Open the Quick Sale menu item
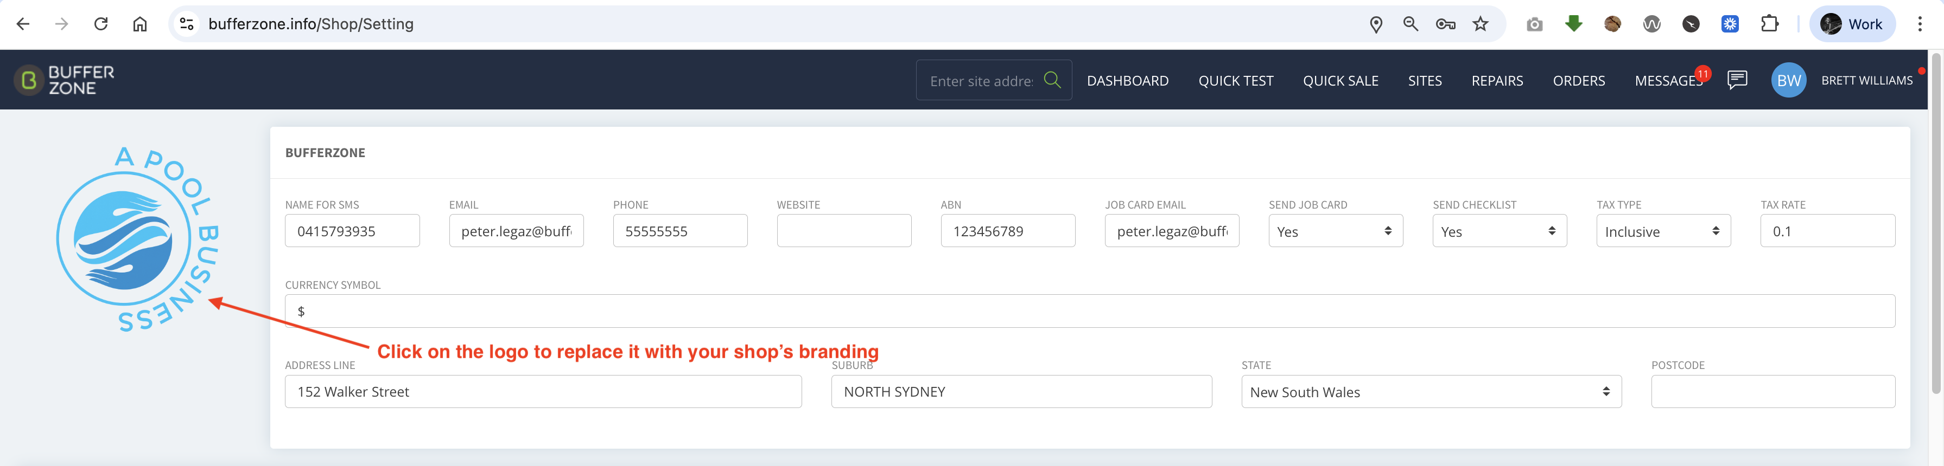The width and height of the screenshot is (1944, 466). [1341, 81]
